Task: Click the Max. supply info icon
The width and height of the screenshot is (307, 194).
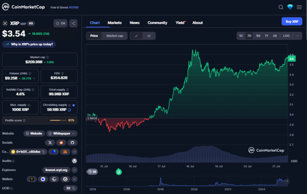Action: click(x=29, y=105)
